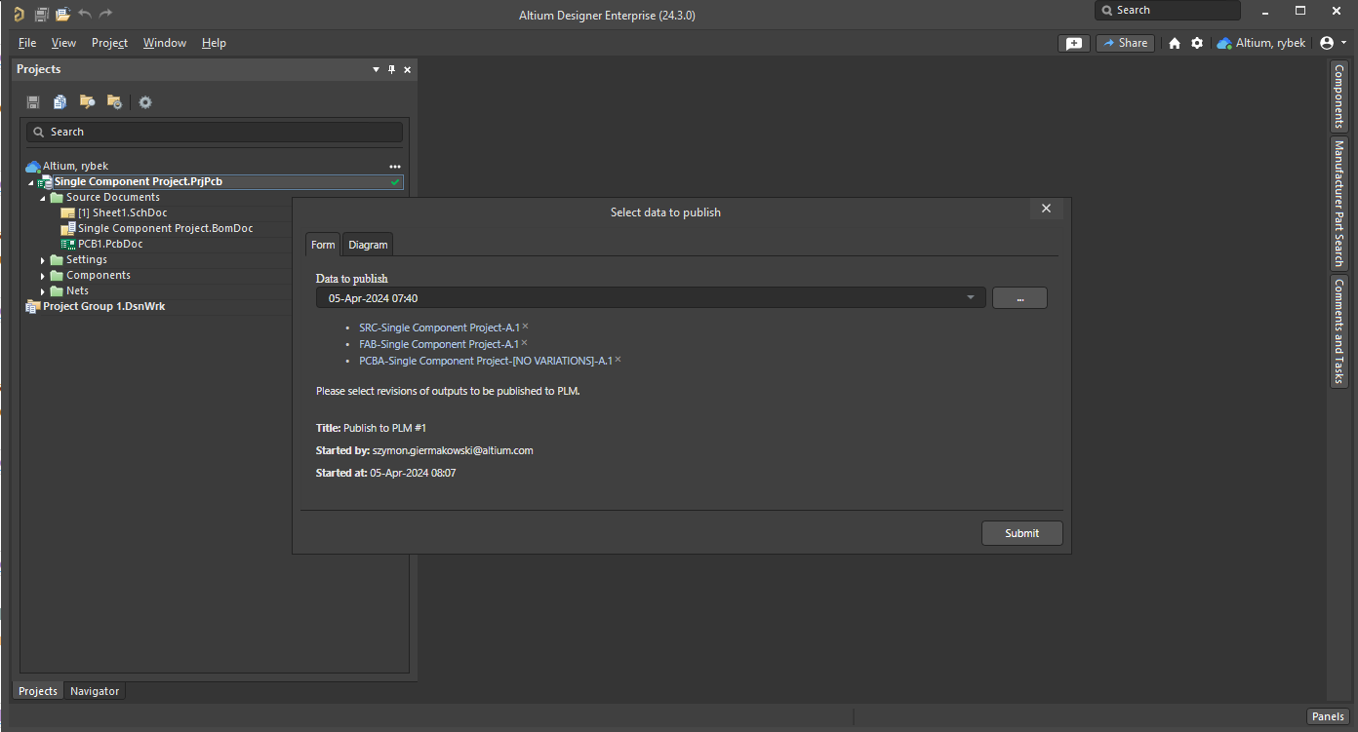Click the Panels button
Screen dimensions: 1358x732
coord(1328,716)
